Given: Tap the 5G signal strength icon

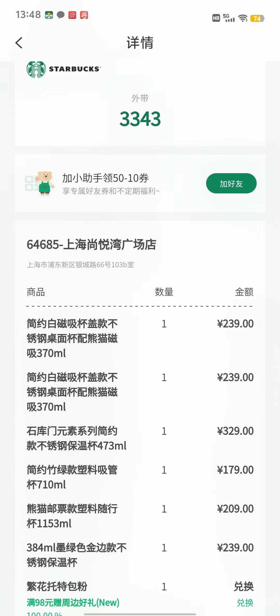Looking at the screenshot, I should [x=229, y=18].
